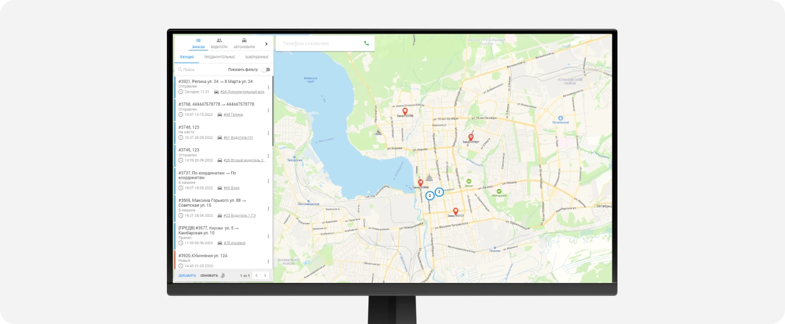Select map pin for Заказ #3921

470,137
